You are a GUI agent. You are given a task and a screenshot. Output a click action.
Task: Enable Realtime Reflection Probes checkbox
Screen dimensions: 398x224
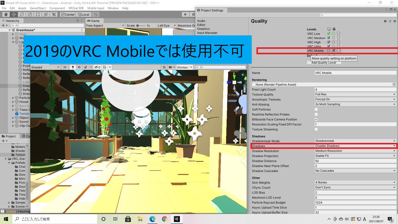[x=316, y=114]
